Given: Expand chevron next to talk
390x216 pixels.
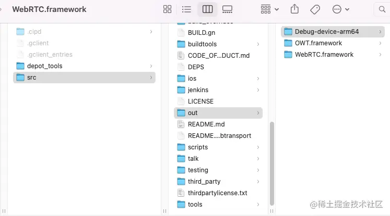Looking at the screenshot, I should click(258, 158).
